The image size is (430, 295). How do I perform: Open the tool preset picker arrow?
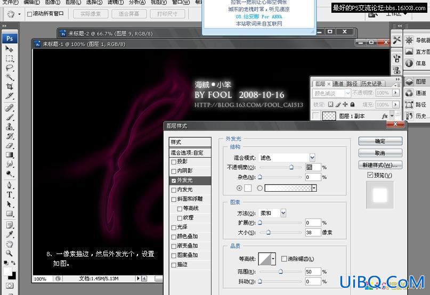click(19, 14)
